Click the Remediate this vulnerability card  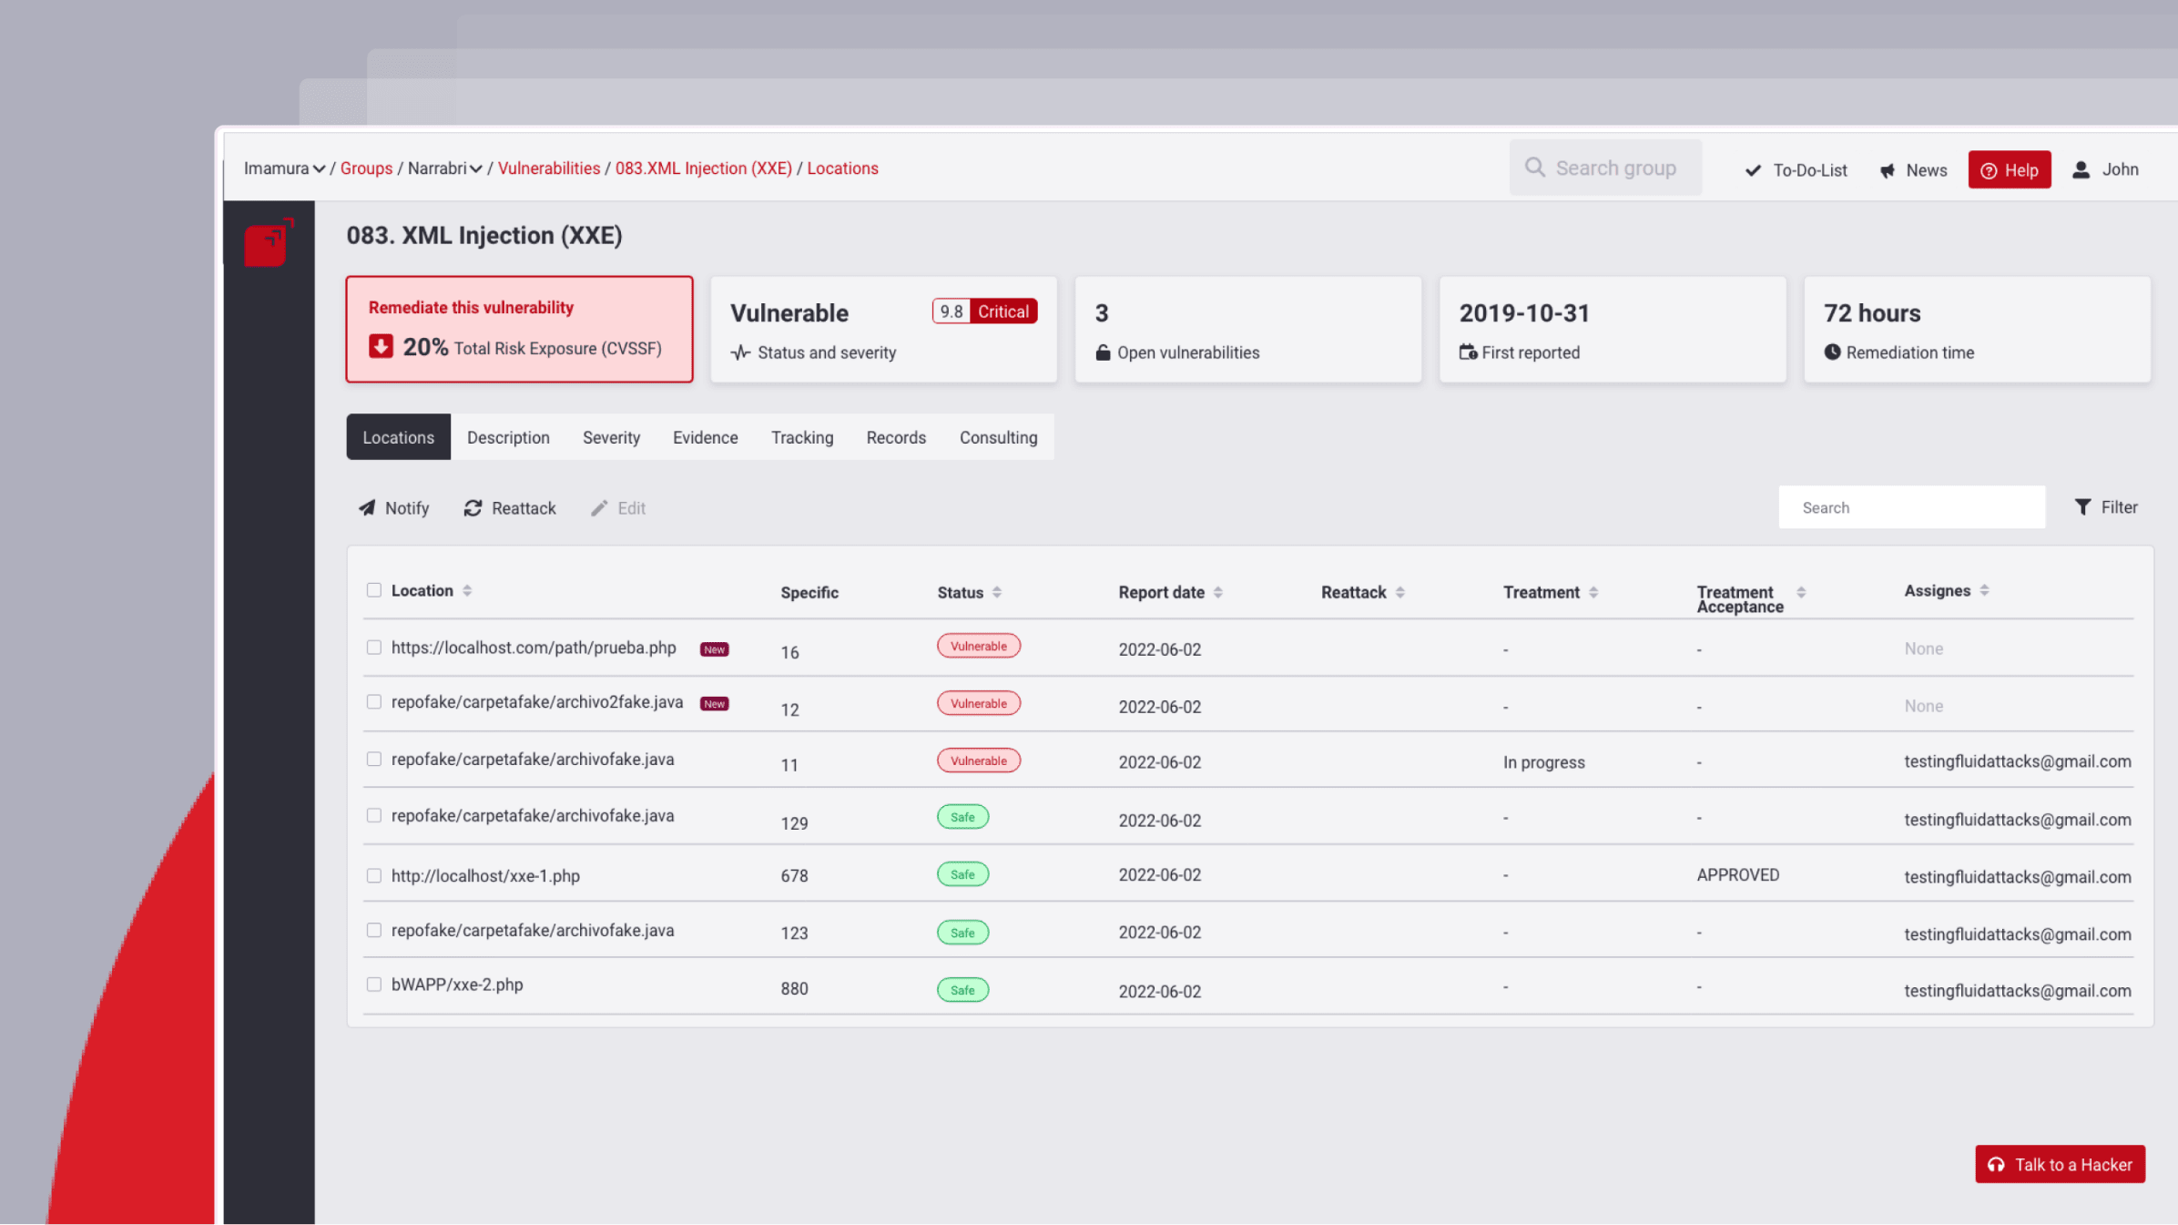point(519,329)
